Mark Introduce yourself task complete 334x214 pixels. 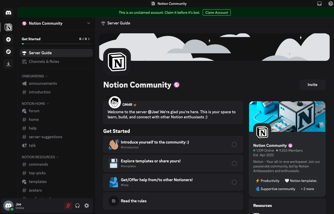click(234, 145)
